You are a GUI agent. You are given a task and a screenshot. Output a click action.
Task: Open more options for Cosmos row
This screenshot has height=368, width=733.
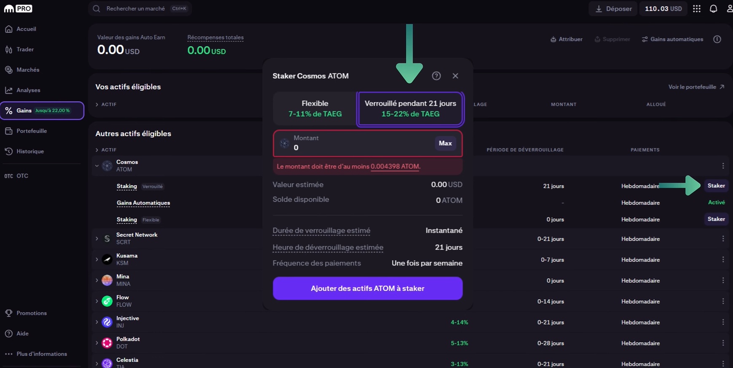723,166
